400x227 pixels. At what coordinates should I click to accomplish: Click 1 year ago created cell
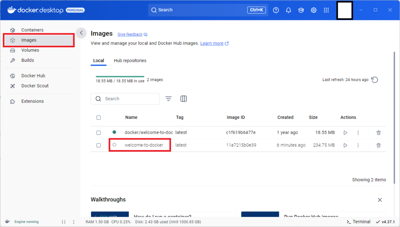287,132
